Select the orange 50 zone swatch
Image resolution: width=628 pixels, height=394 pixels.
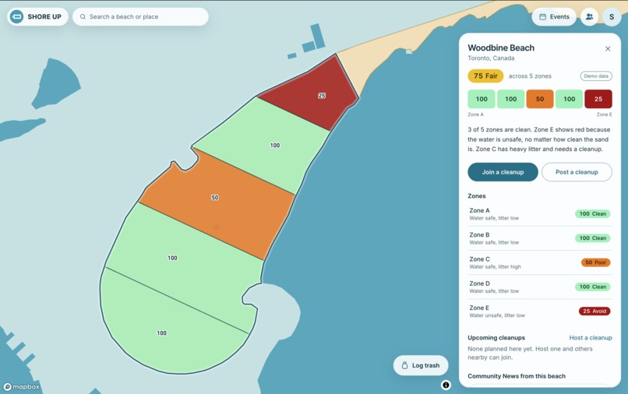click(x=540, y=99)
